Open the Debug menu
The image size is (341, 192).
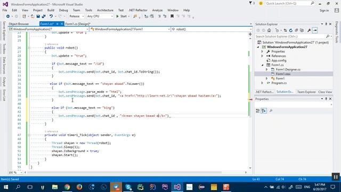pyautogui.click(x=63, y=10)
